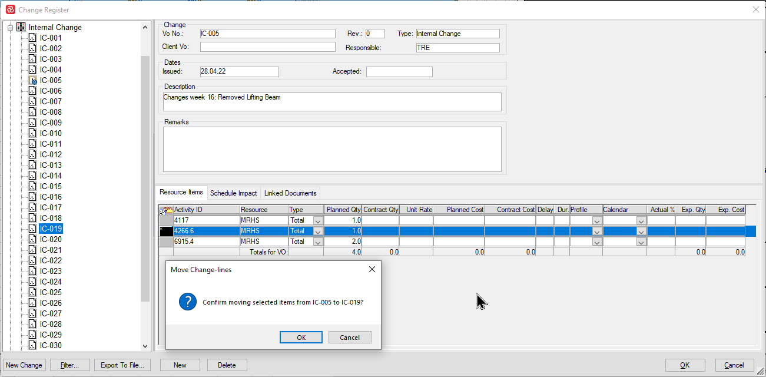Click the IC-001 document icon

33,38
